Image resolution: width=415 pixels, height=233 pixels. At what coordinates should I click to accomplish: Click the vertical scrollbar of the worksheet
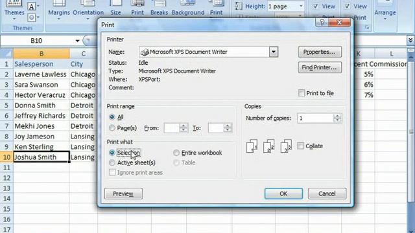(x=410, y=132)
